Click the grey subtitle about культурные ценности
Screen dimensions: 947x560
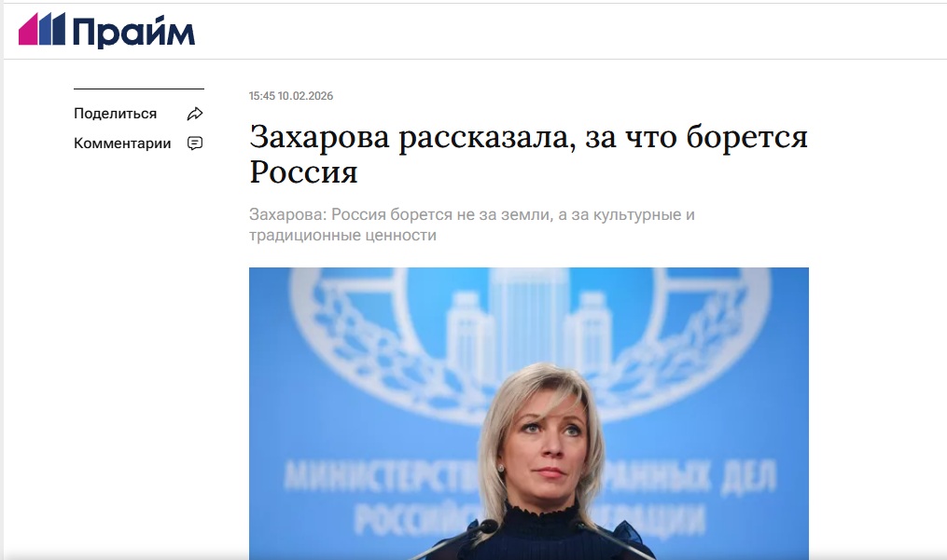pos(472,225)
